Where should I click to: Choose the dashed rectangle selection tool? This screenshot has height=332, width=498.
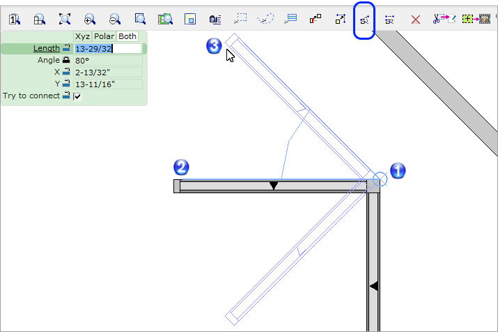[x=240, y=18]
